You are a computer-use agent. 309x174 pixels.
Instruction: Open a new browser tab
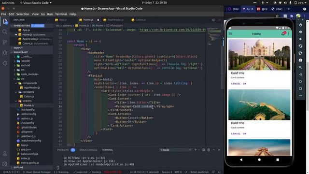[289, 9]
